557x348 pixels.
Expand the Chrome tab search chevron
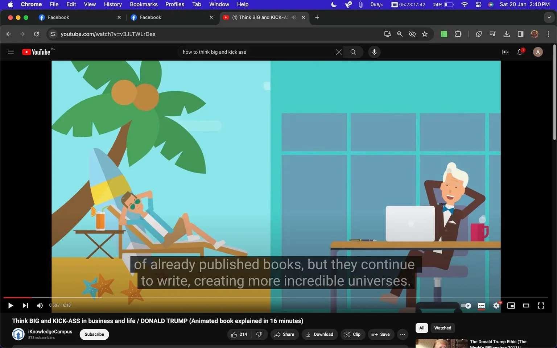(549, 17)
